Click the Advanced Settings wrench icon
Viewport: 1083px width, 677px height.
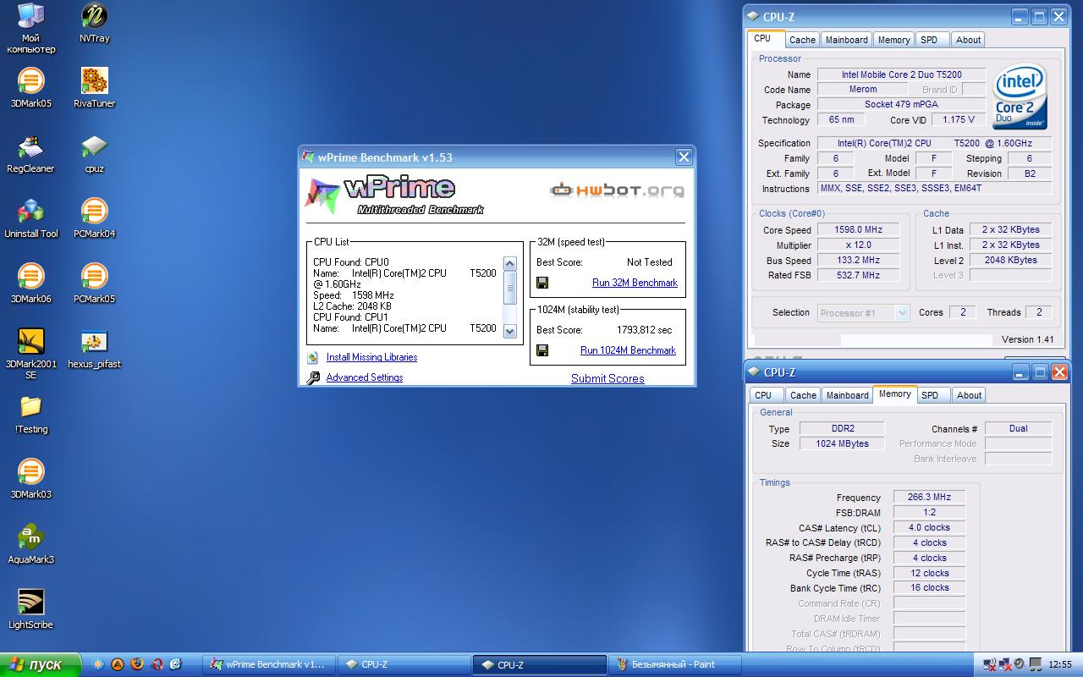[x=313, y=377]
